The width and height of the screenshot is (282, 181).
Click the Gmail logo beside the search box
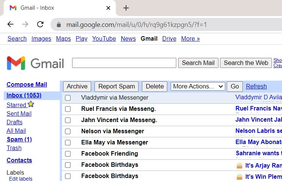[35, 63]
